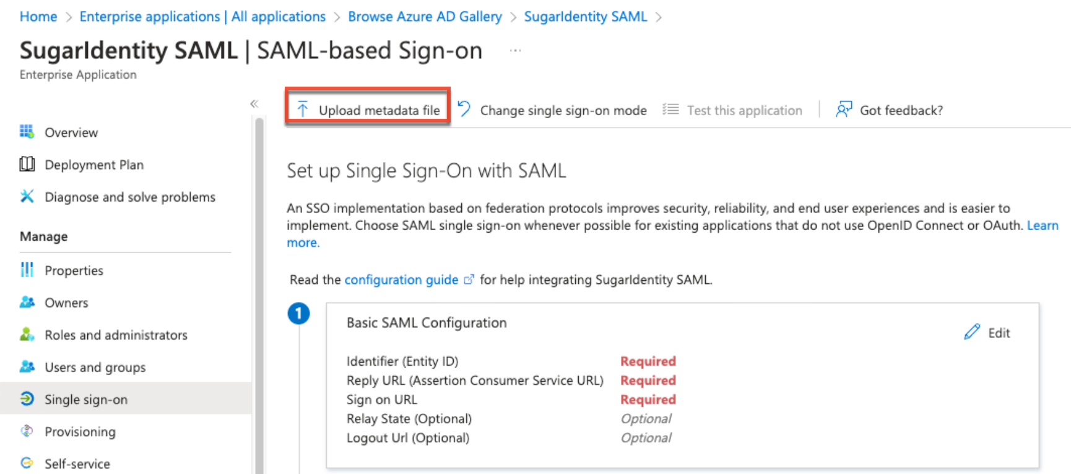Open the configuration guide link
The height and width of the screenshot is (474, 1071).
pos(401,279)
